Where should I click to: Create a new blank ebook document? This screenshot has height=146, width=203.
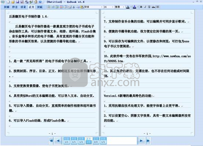click(8, 2)
